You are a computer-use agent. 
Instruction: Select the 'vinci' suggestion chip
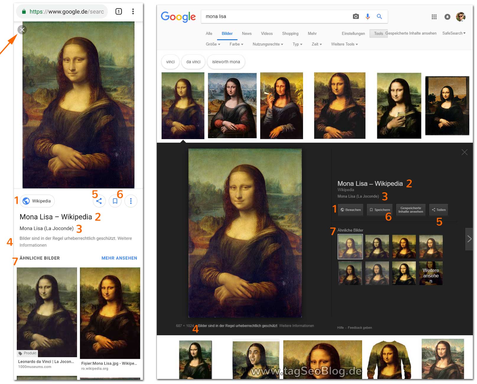(170, 62)
